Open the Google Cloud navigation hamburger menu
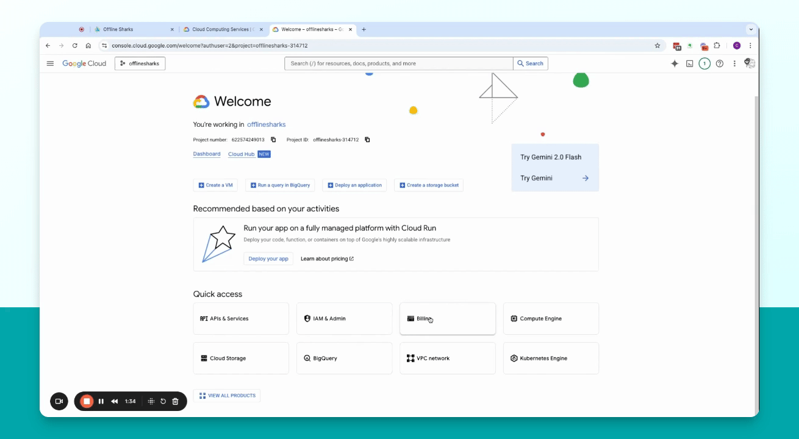799x439 pixels. click(x=50, y=63)
